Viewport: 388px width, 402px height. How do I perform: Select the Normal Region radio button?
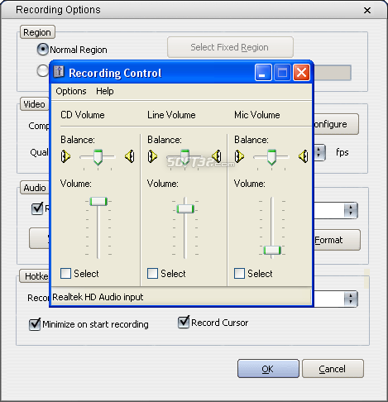pos(43,50)
